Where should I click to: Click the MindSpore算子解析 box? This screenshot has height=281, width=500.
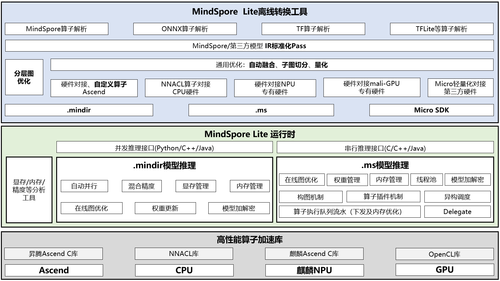tap(56, 29)
